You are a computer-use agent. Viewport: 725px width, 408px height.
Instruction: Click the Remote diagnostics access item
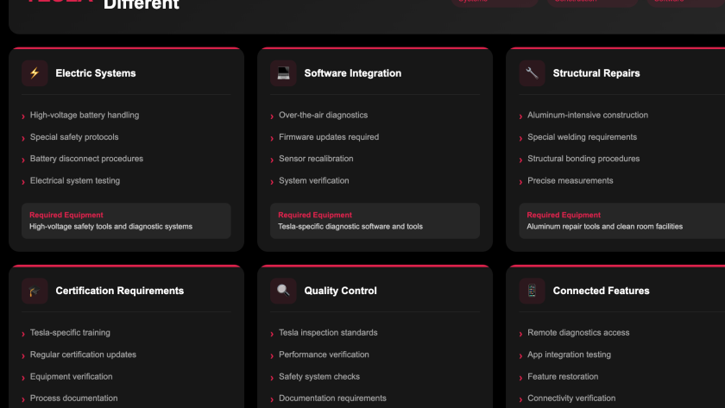[x=578, y=333]
